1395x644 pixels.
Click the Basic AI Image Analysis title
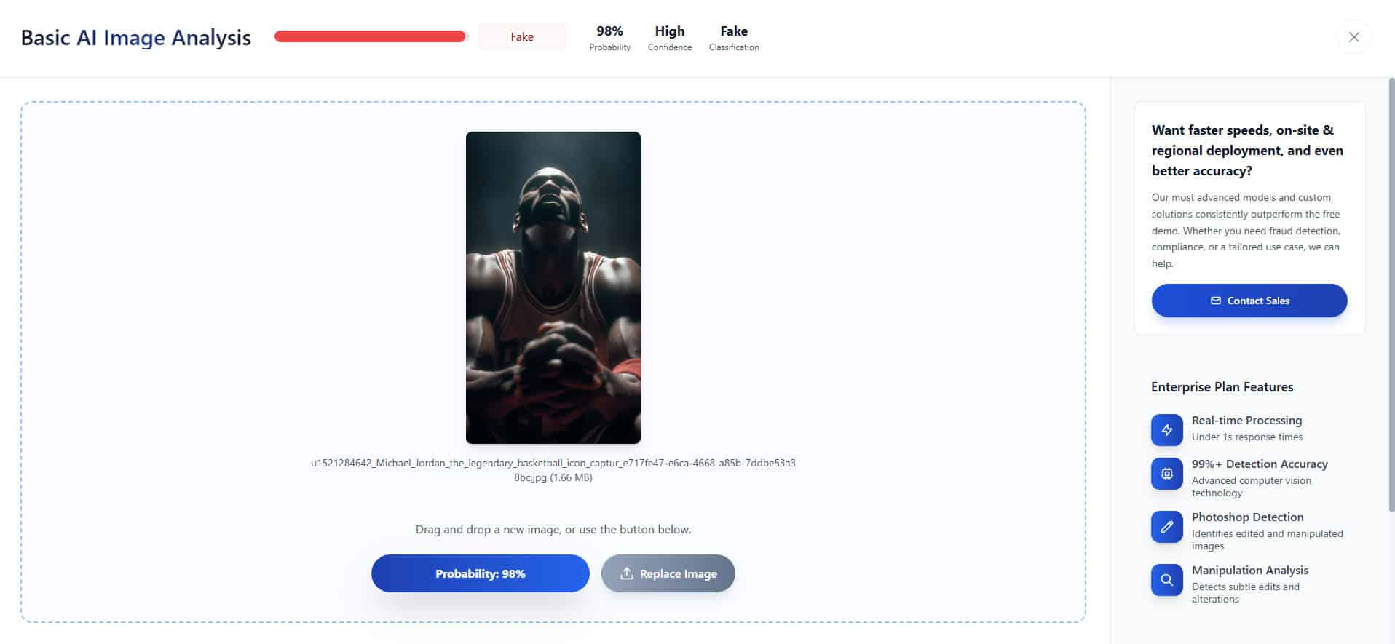(136, 37)
